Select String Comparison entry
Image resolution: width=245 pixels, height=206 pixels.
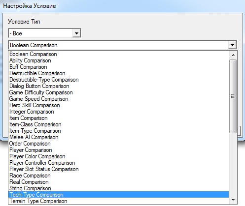coord(118,188)
